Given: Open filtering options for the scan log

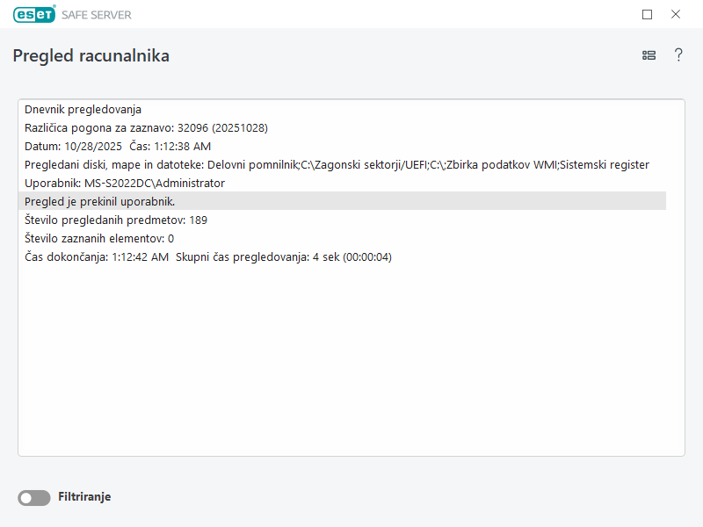Looking at the screenshot, I should [33, 497].
